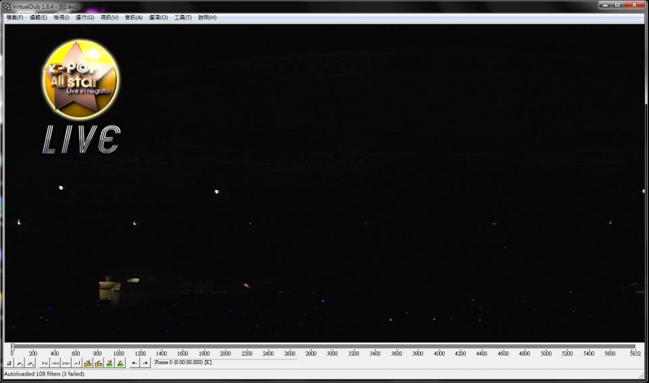Click the K-POP All Star video preview
The width and height of the screenshot is (649, 383).
tap(324, 183)
